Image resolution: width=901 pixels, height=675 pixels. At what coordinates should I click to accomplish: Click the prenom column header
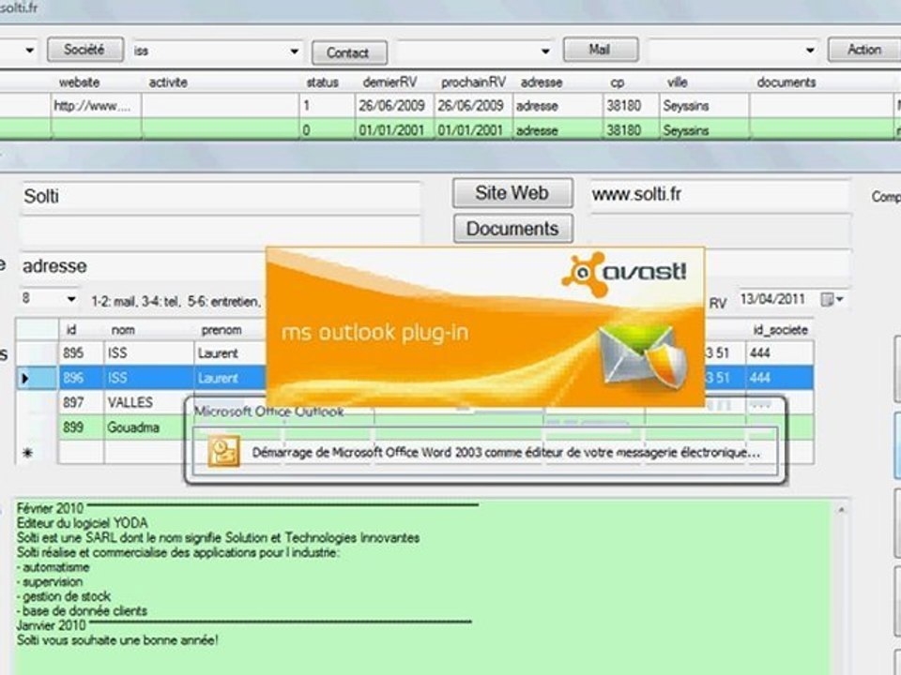coord(221,330)
